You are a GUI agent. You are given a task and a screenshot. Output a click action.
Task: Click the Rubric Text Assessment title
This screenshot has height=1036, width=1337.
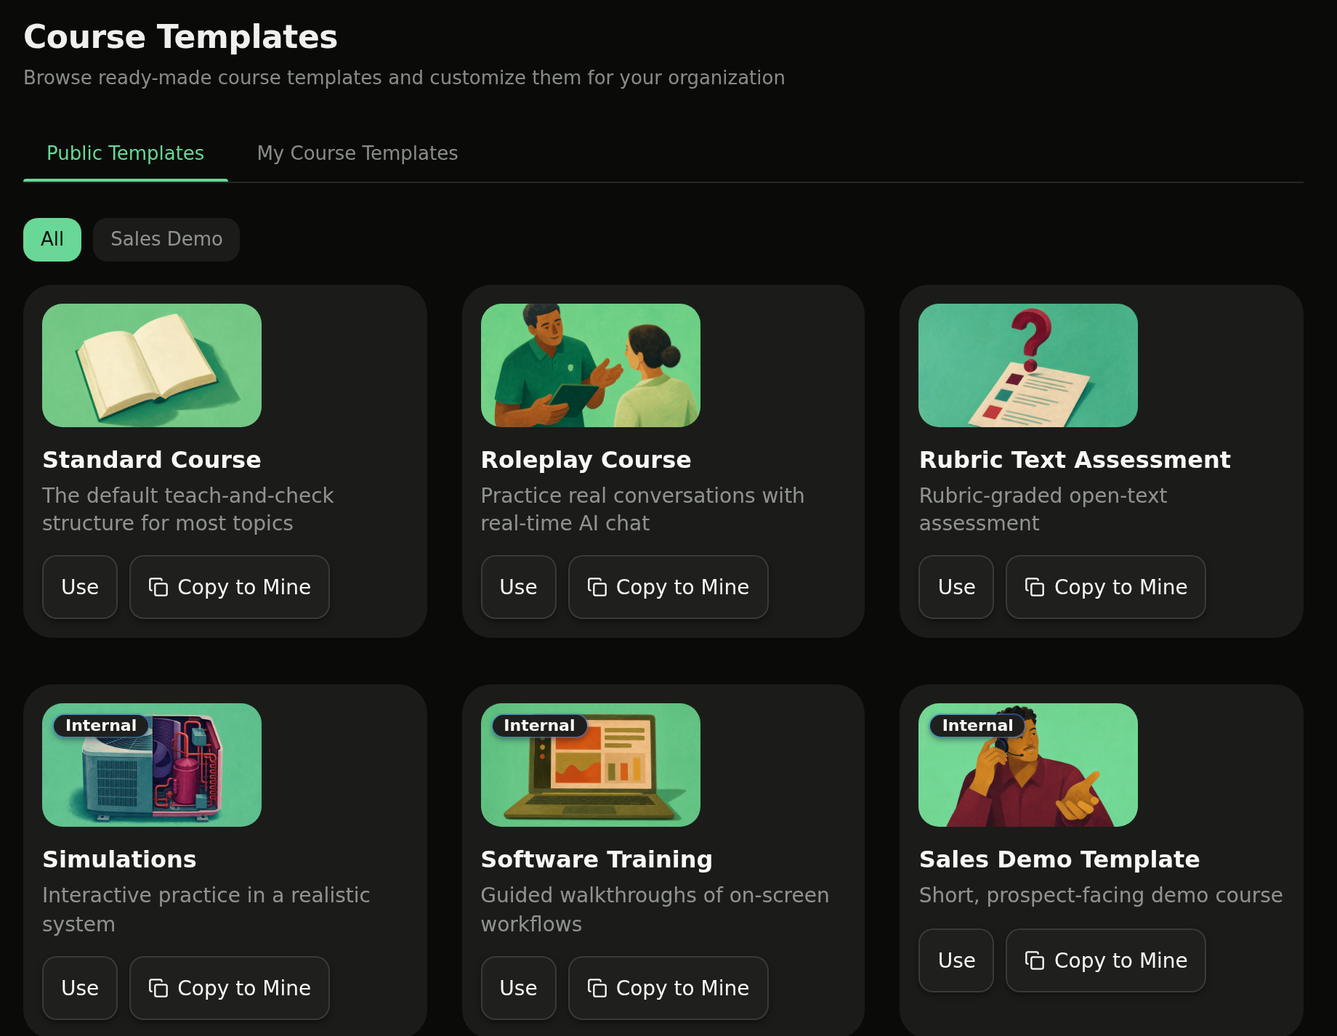pyautogui.click(x=1075, y=460)
